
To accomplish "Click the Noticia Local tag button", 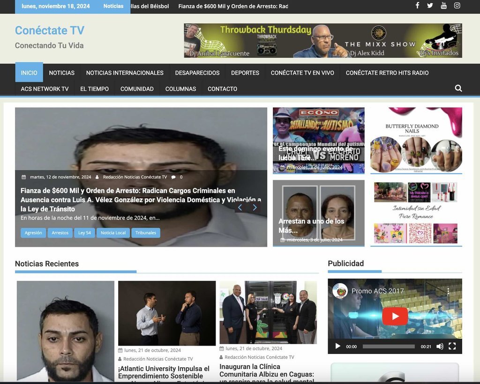I will click(x=113, y=233).
